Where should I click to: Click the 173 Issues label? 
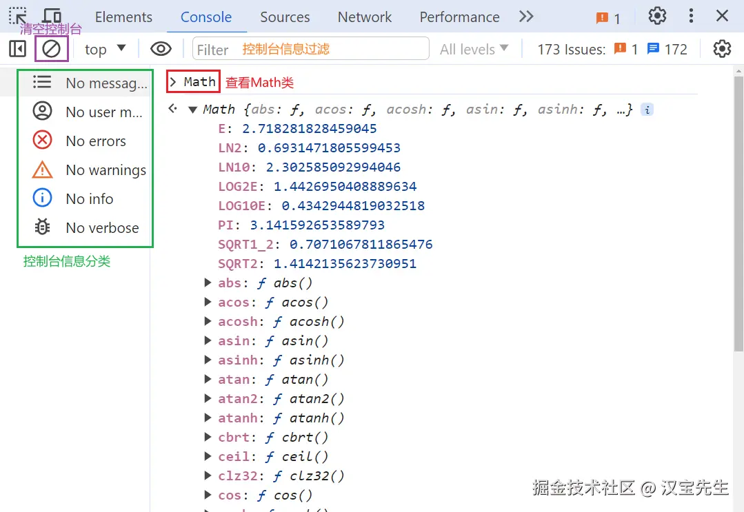[x=572, y=50]
